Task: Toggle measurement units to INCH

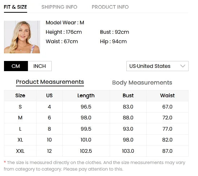Action: tap(40, 66)
